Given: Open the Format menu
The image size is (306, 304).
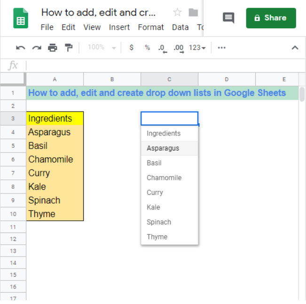Looking at the screenshot, I should coord(151,27).
